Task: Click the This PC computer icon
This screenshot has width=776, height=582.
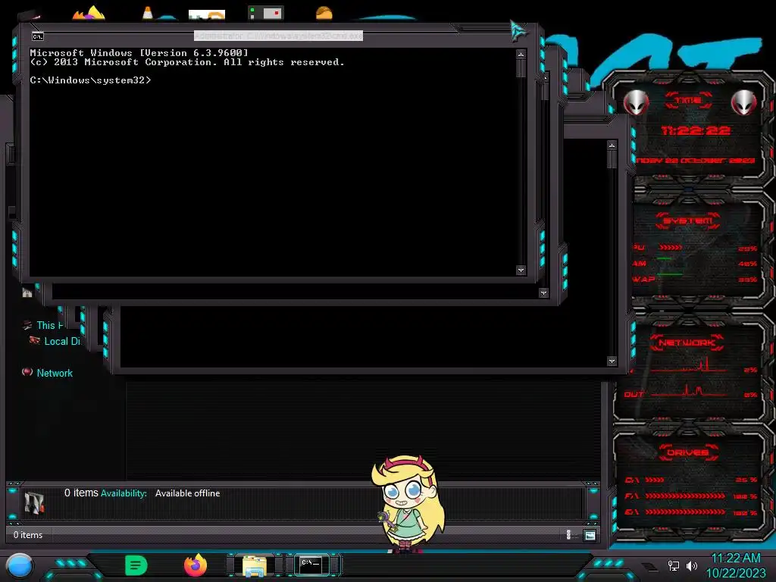Action: pos(27,325)
